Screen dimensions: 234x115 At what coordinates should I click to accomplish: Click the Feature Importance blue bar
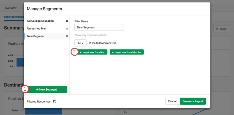20,62
